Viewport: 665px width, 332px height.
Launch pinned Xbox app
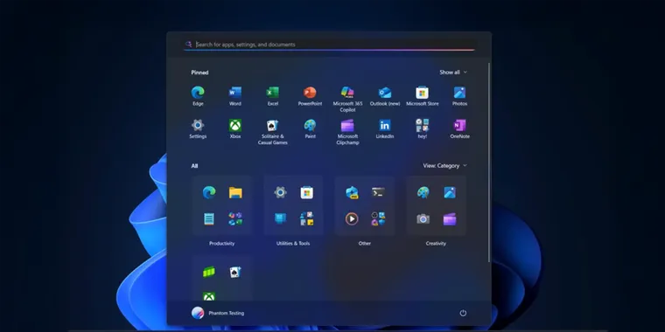click(235, 128)
